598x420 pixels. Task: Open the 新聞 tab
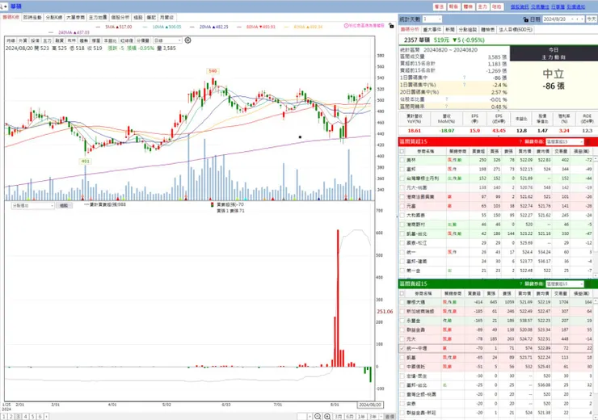click(x=449, y=29)
